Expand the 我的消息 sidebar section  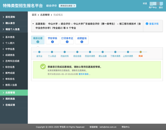(14, 99)
